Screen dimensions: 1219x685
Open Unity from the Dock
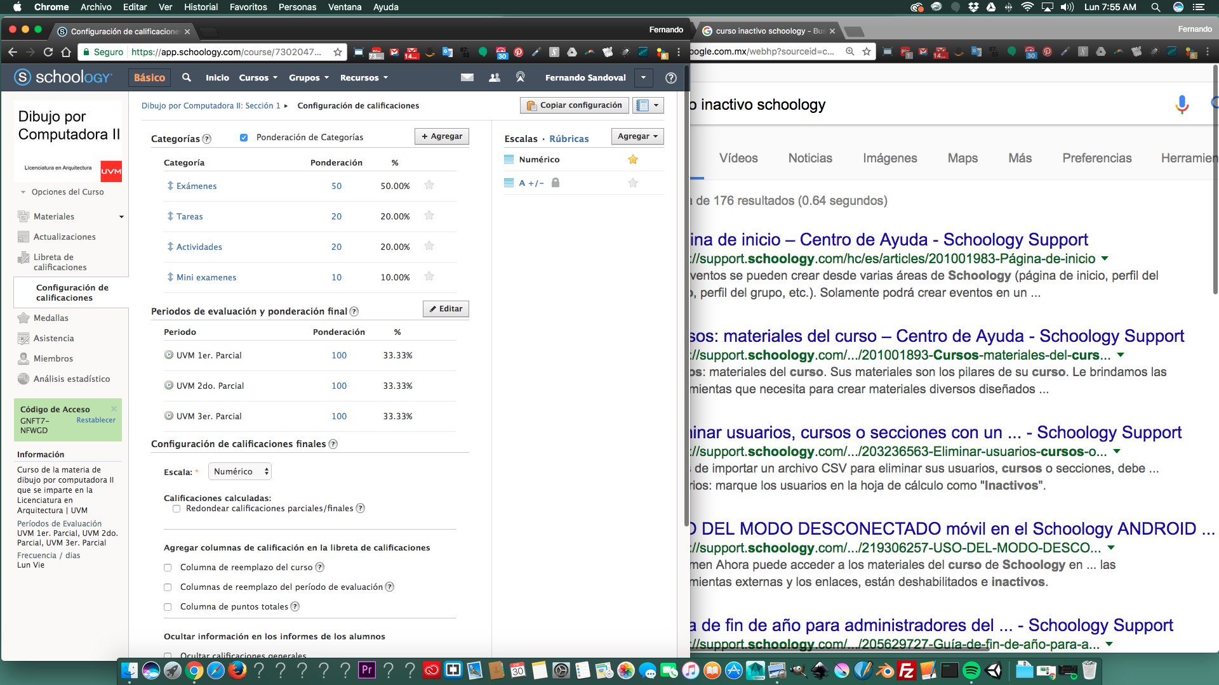click(993, 670)
